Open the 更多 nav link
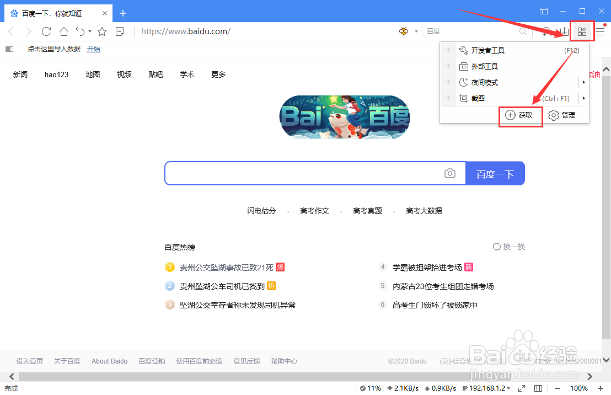This screenshot has width=611, height=395. (218, 74)
